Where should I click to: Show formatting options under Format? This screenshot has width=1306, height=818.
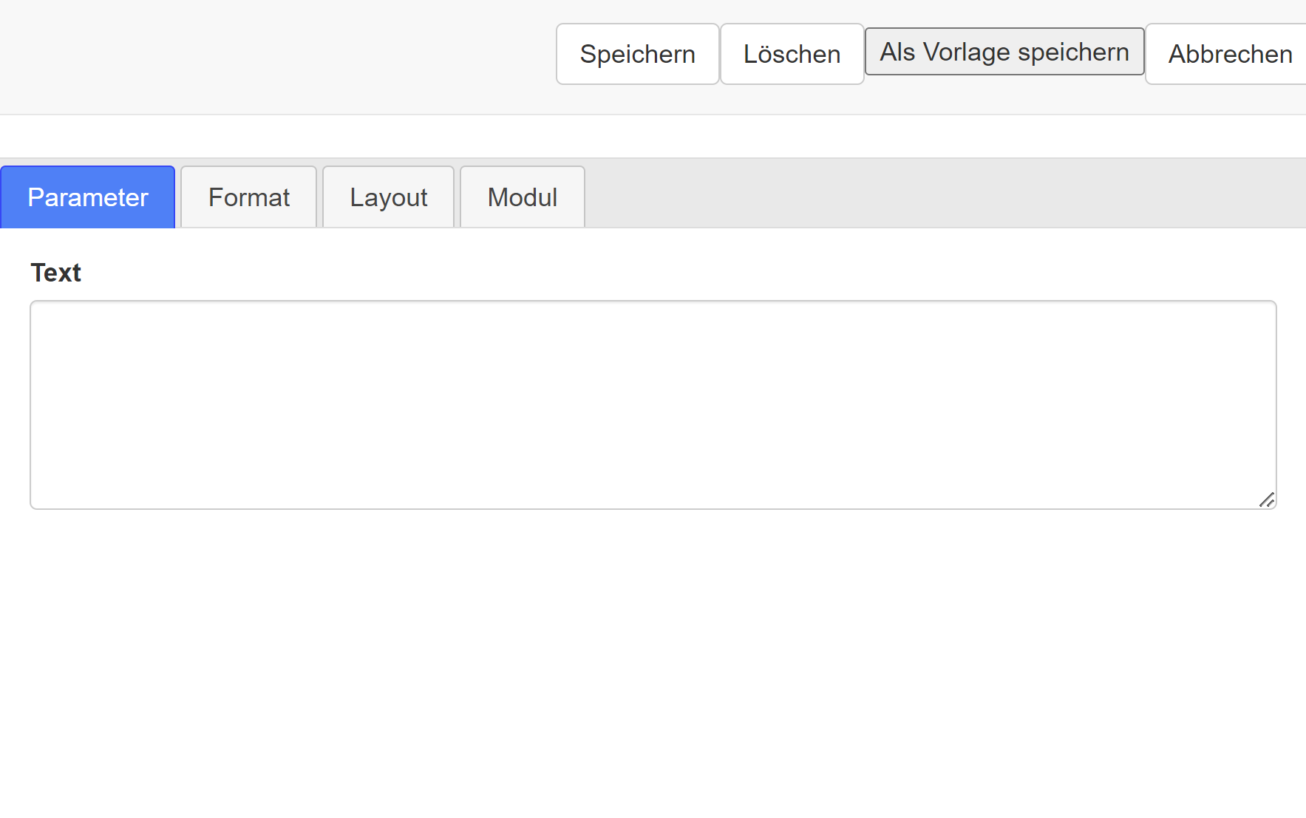coord(249,197)
